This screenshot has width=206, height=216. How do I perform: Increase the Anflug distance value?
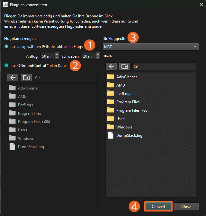click(57, 55)
